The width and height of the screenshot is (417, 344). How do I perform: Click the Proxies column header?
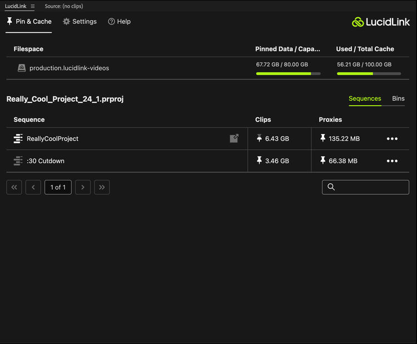pos(330,120)
